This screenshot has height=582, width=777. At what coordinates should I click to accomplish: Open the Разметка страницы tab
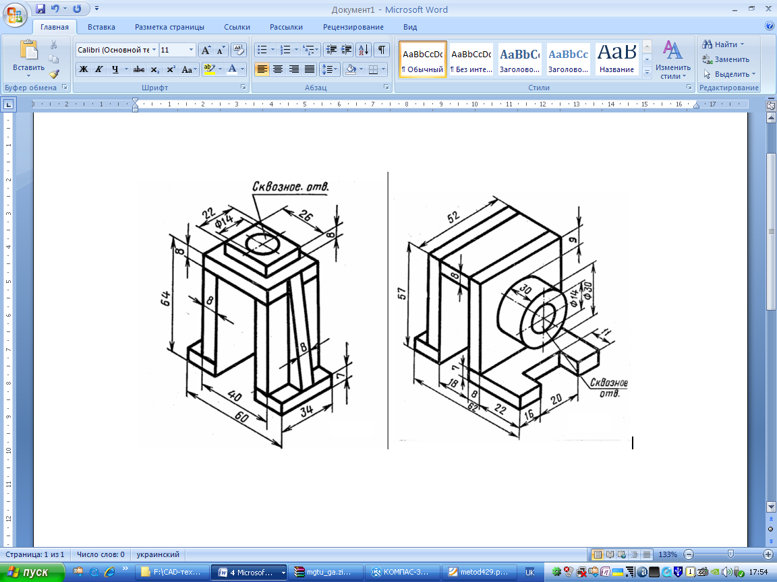point(169,27)
